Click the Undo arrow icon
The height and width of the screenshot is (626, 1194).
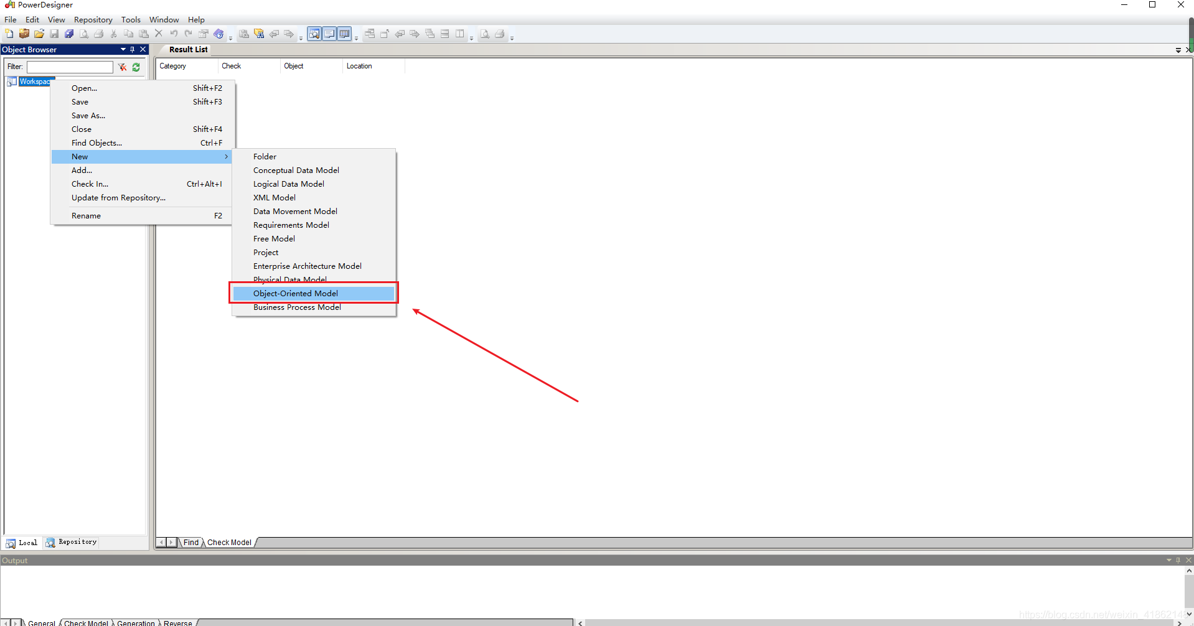tap(174, 34)
